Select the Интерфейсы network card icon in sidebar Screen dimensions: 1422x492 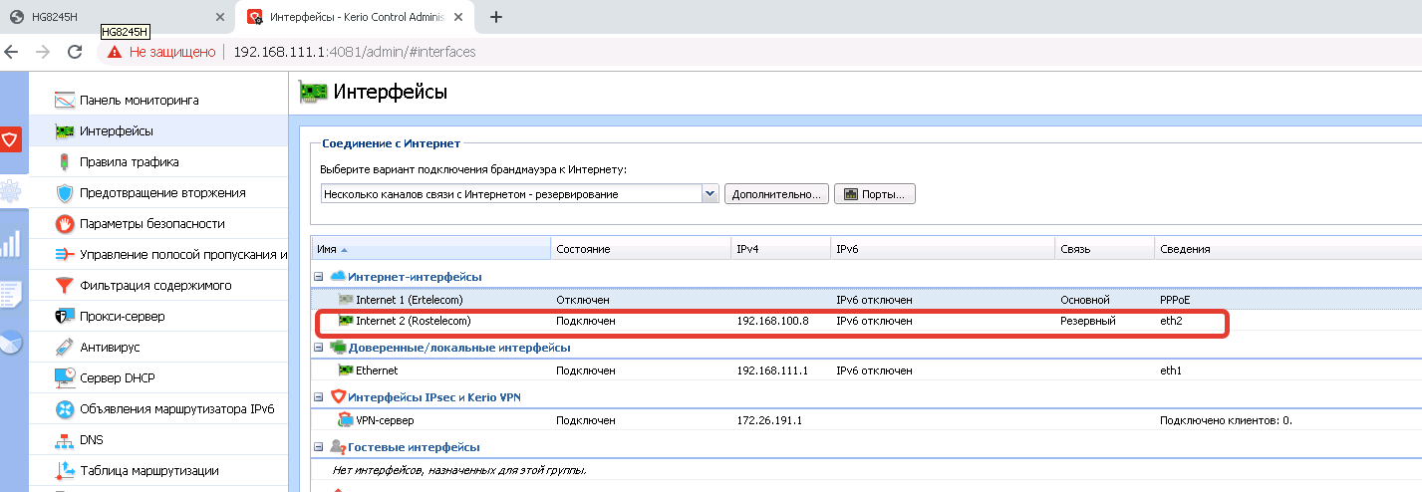click(65, 131)
